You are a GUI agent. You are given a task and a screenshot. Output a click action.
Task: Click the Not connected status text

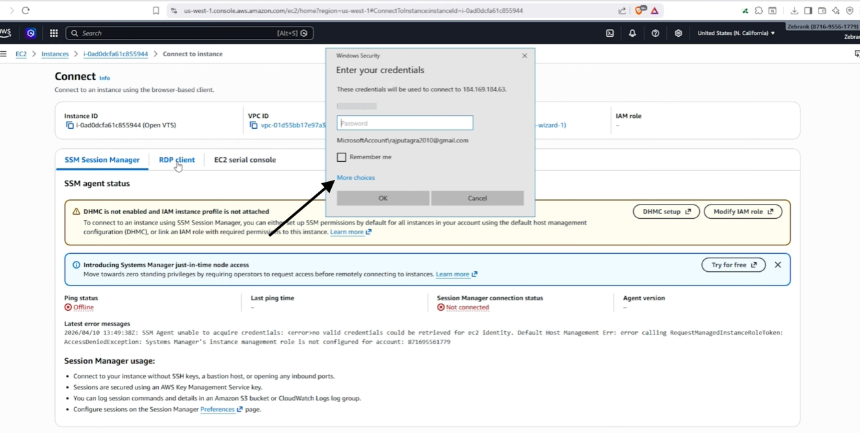click(x=467, y=307)
